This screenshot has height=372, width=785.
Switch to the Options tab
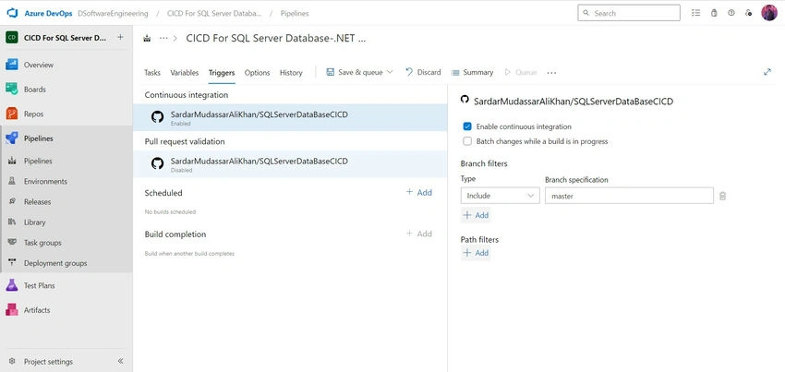258,73
